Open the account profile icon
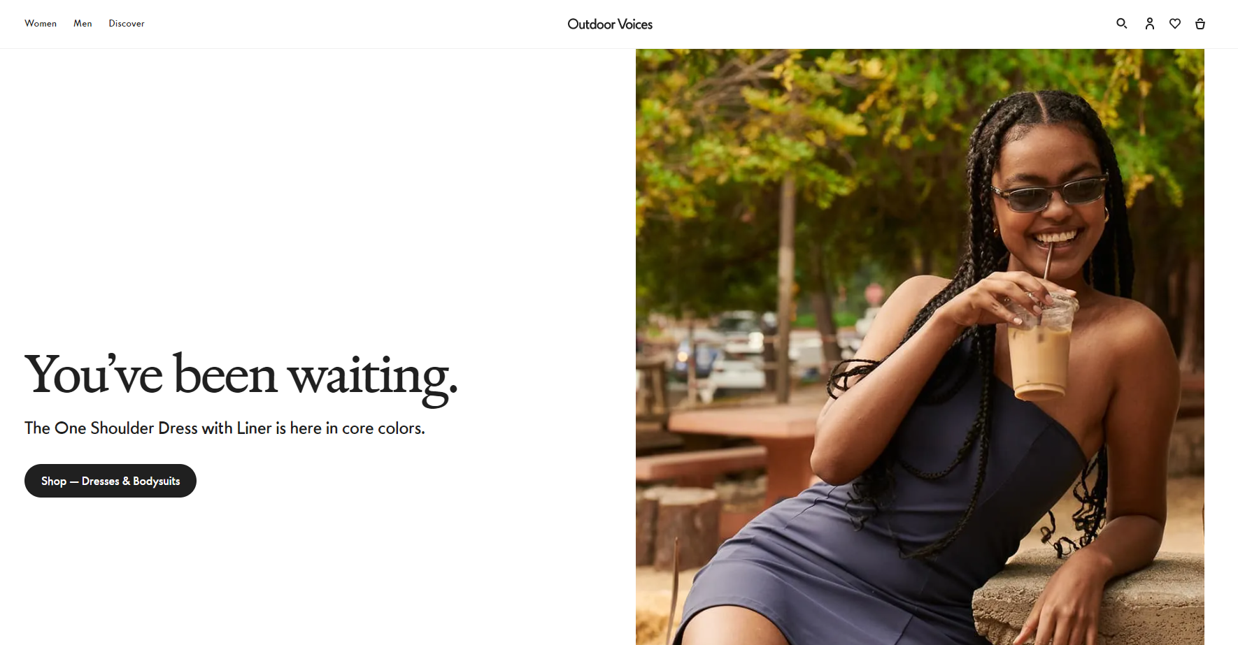Viewport: 1238px width, 645px height. coord(1149,24)
